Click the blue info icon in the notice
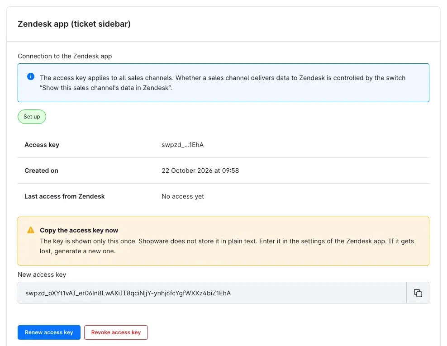Viewport: 447px width, 346px height. coord(31,76)
